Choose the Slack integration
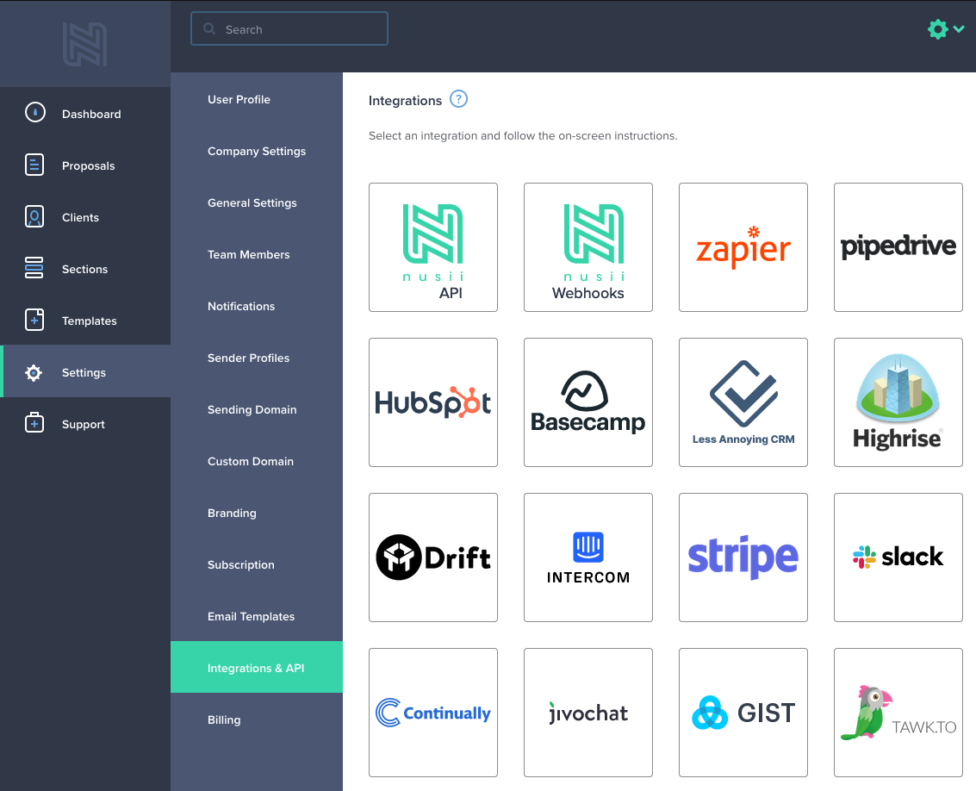 (898, 557)
